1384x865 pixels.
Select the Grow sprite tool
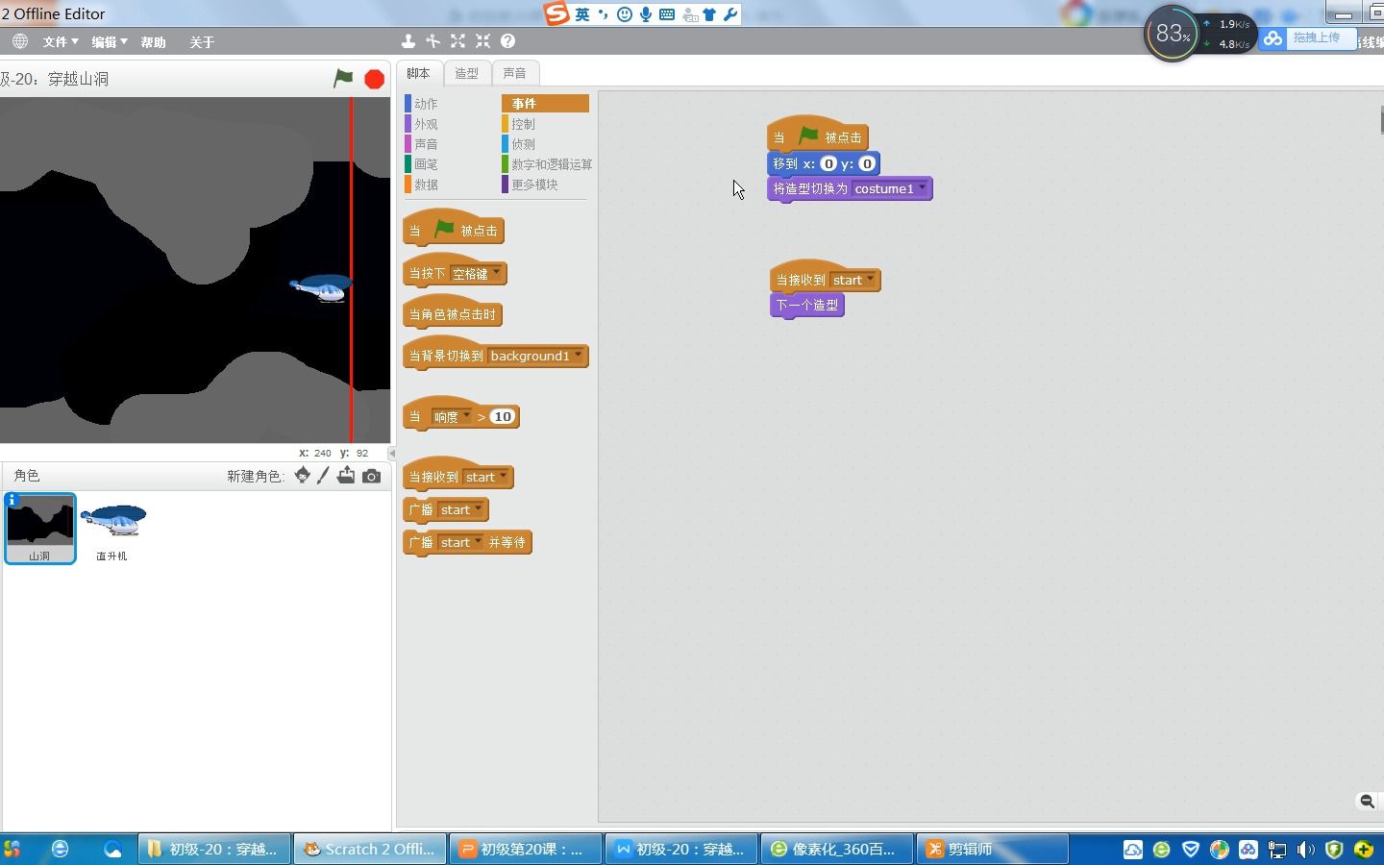point(457,41)
